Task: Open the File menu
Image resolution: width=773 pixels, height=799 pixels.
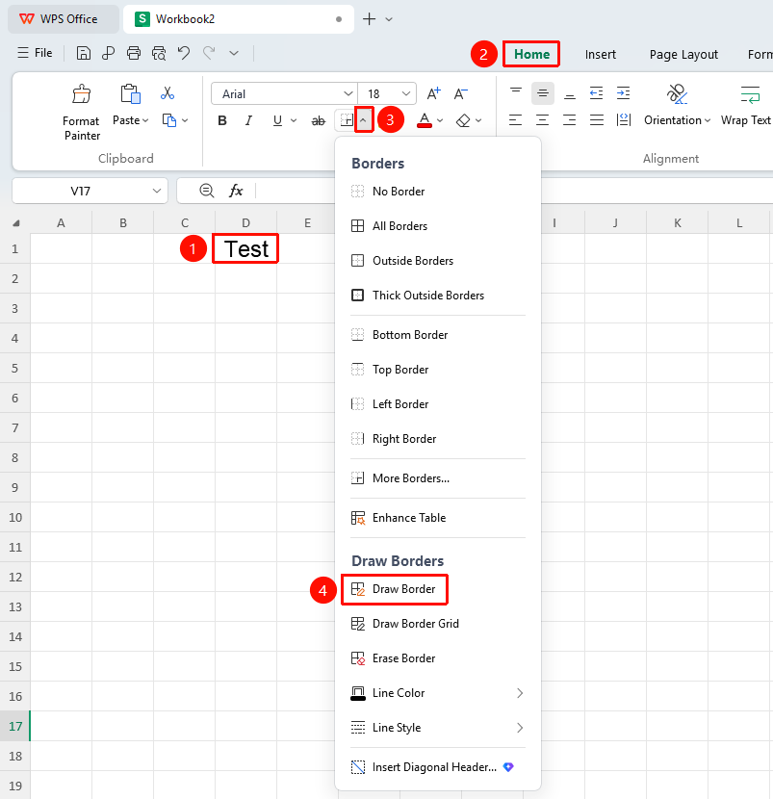Action: coord(35,53)
